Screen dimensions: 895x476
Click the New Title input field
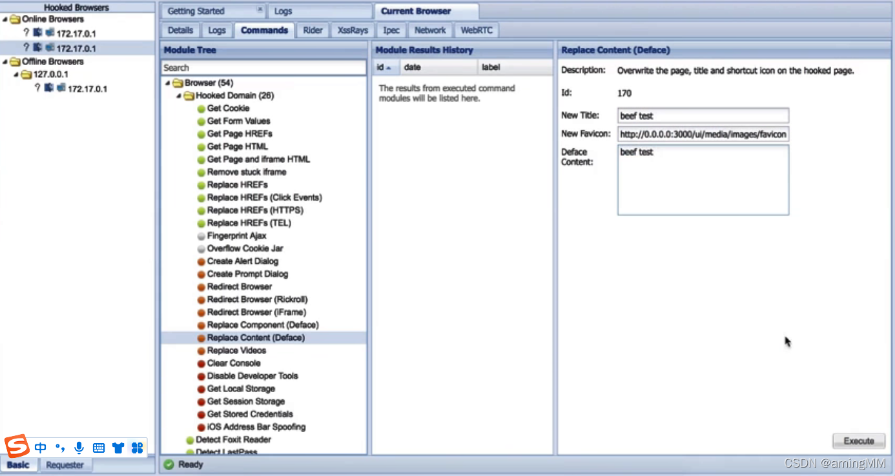coord(703,115)
